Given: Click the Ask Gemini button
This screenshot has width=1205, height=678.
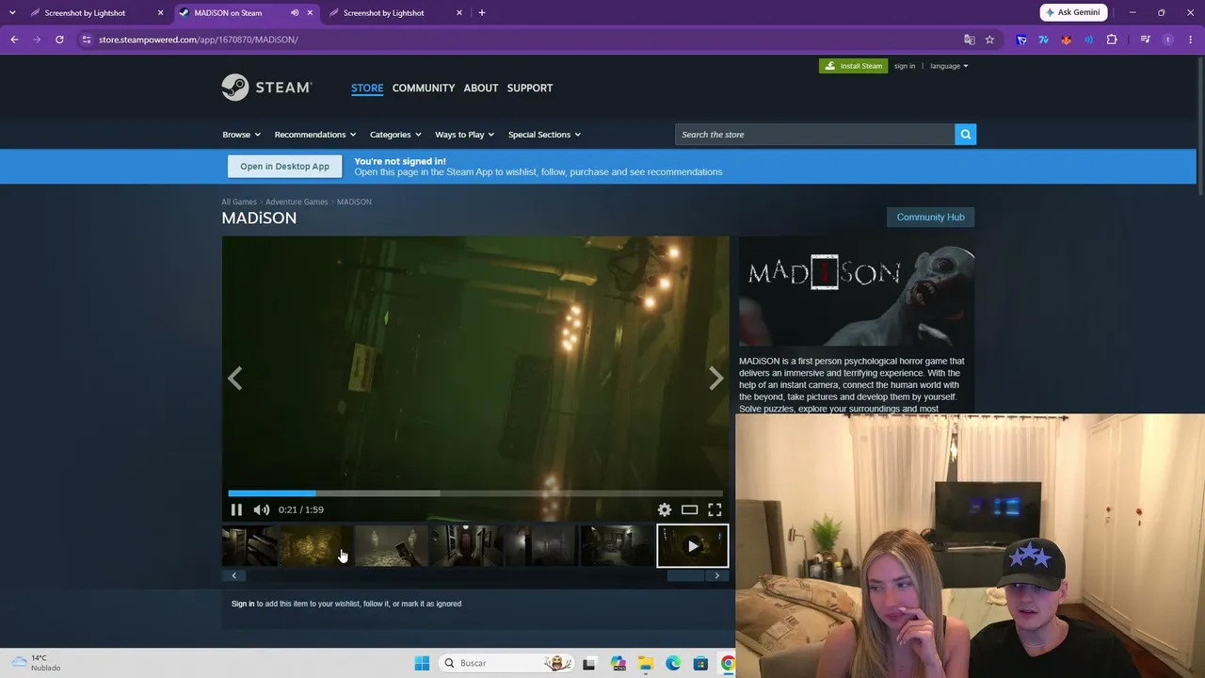Looking at the screenshot, I should click(x=1073, y=12).
